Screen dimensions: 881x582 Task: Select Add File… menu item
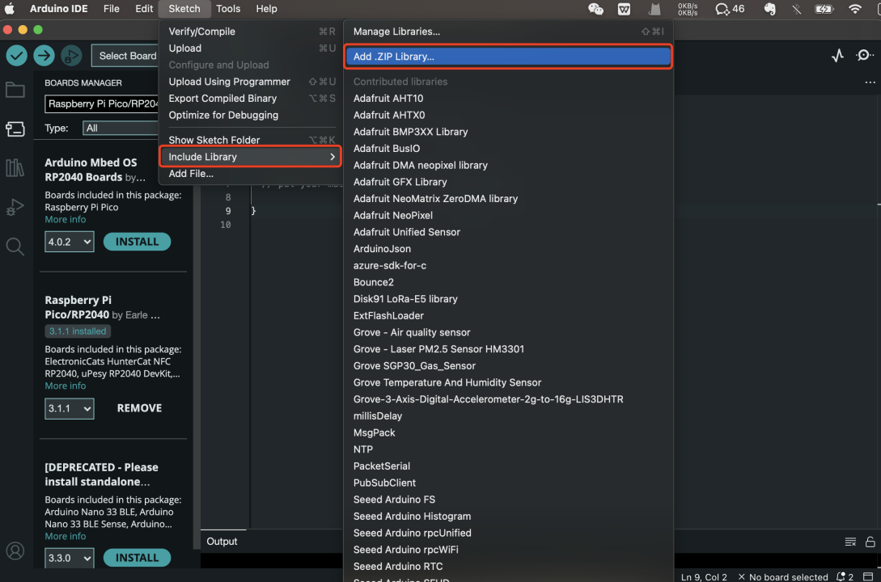[x=251, y=174]
